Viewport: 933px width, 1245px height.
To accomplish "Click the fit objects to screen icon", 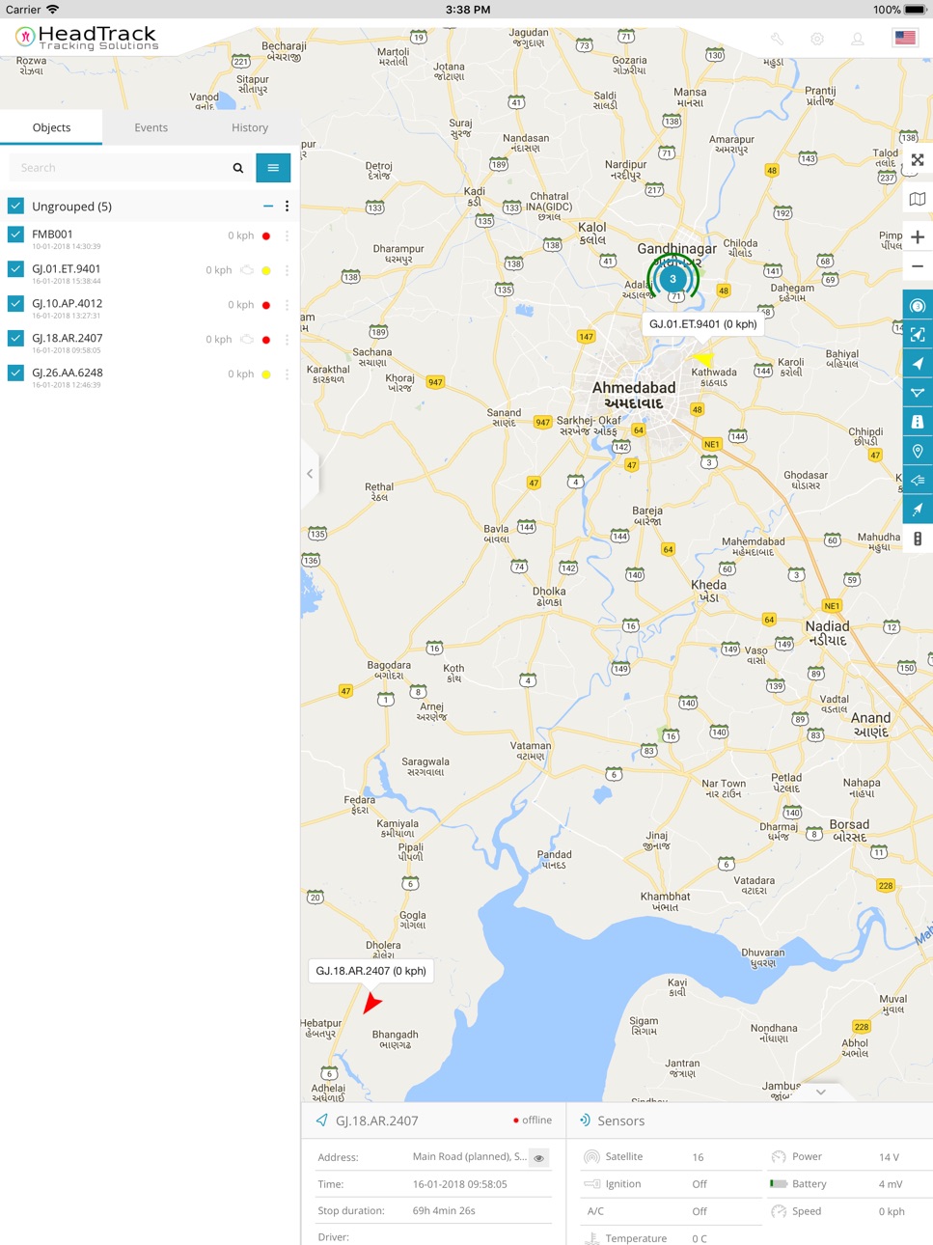I will coord(918,335).
